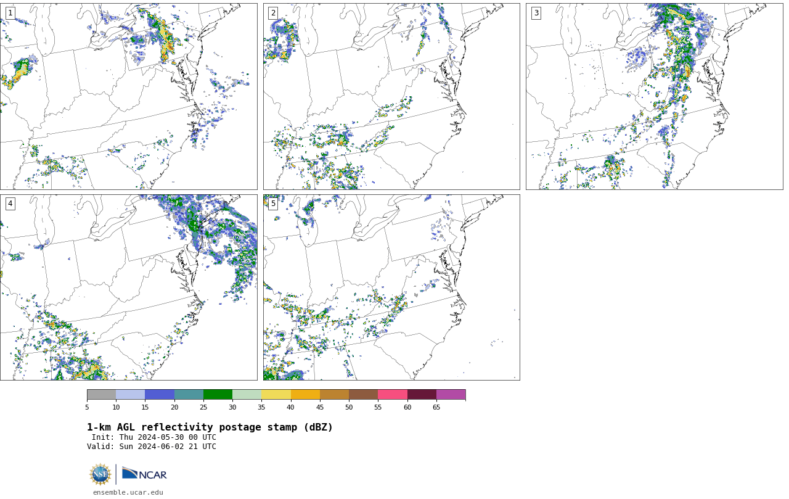Click the panel number label '2'
Screen dimensions: 789x499
(x=273, y=13)
